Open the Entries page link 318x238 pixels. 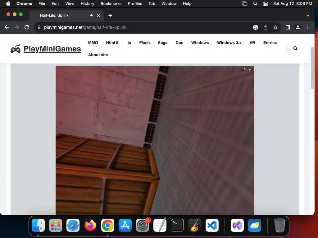pyautogui.click(x=270, y=43)
